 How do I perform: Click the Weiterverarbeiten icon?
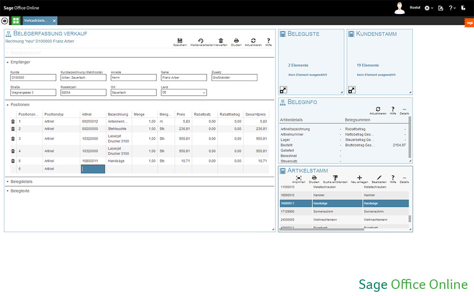tap(201, 42)
